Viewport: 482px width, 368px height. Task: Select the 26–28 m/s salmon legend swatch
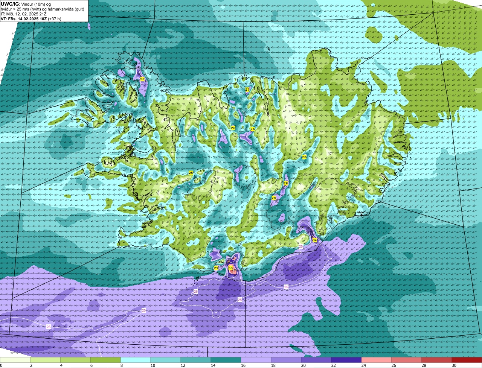coord(407,360)
